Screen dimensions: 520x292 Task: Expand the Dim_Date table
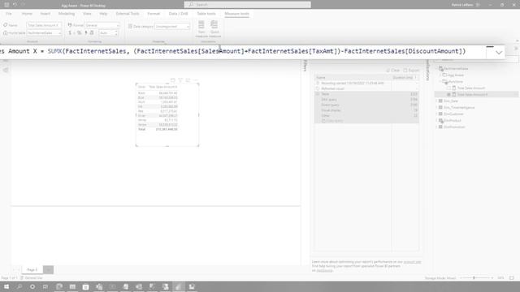[x=437, y=101]
